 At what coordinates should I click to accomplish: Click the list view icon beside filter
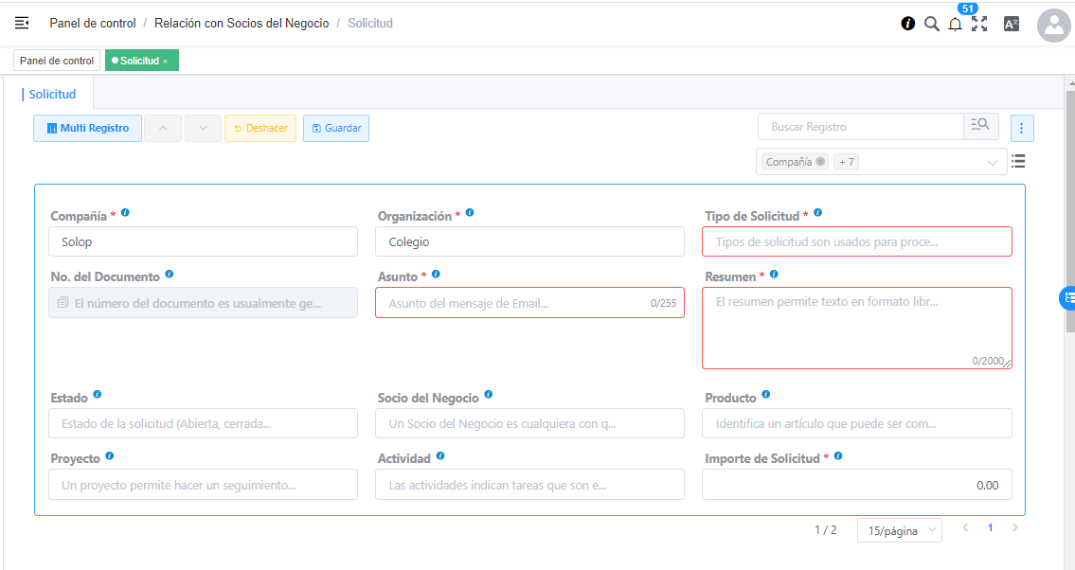pos(1018,161)
